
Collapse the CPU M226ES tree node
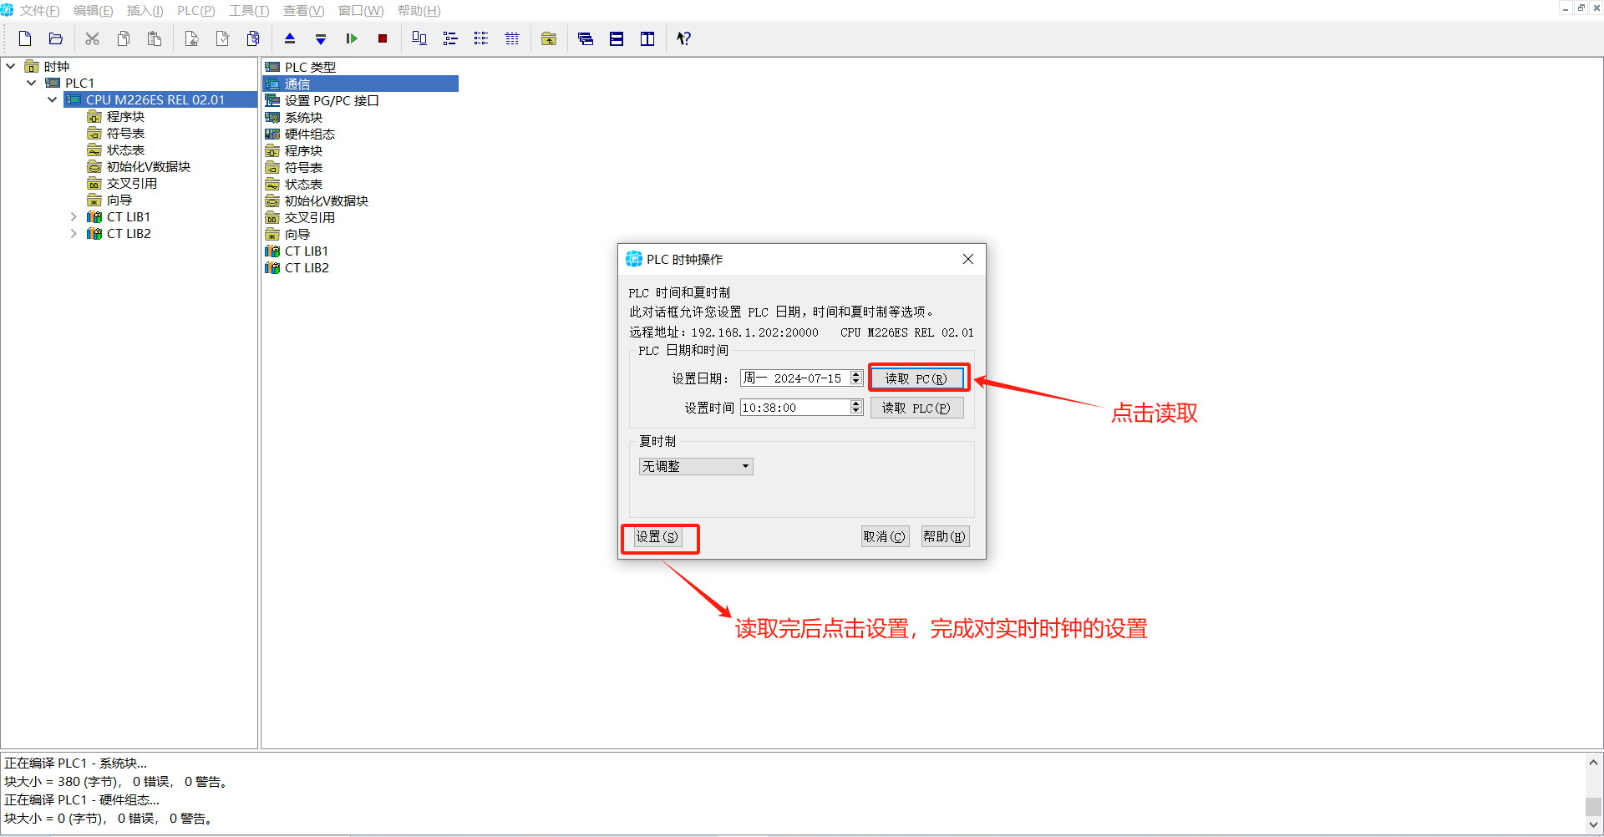click(x=52, y=99)
